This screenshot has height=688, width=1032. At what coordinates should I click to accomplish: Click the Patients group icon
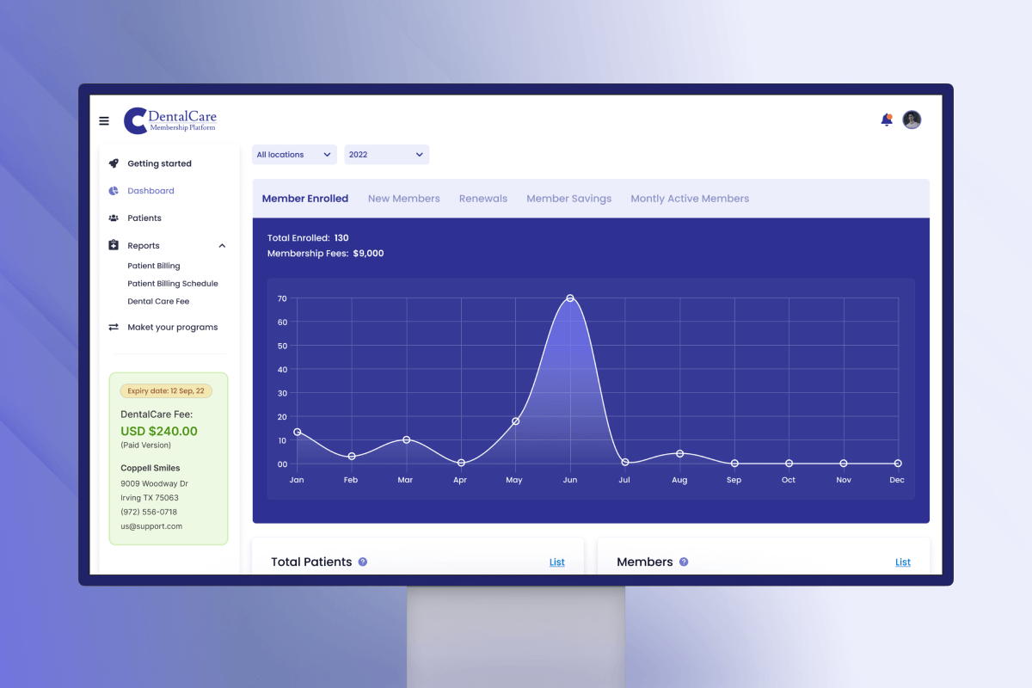pyautogui.click(x=114, y=218)
